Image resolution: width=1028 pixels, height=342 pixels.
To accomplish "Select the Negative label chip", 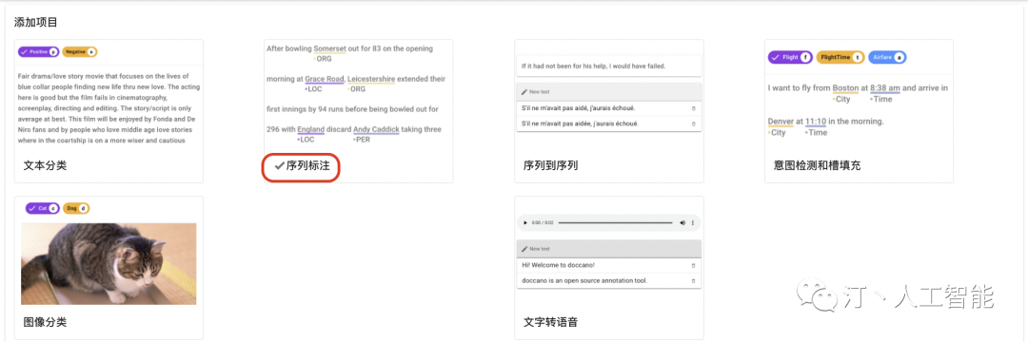I will [x=80, y=51].
